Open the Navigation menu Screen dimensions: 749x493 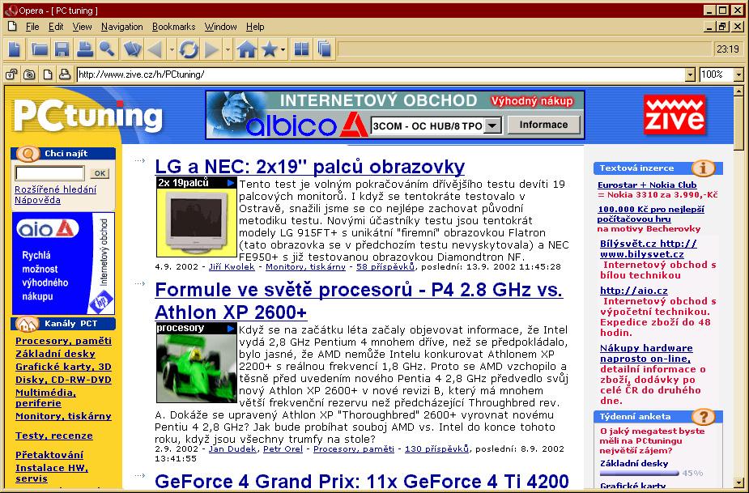121,27
